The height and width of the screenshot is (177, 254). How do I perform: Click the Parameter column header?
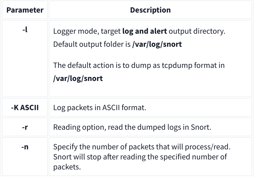[25, 10]
